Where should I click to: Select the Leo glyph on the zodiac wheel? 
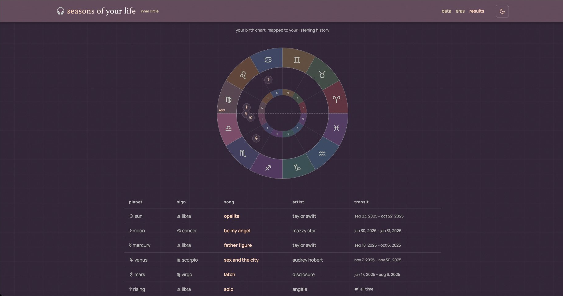[243, 75]
